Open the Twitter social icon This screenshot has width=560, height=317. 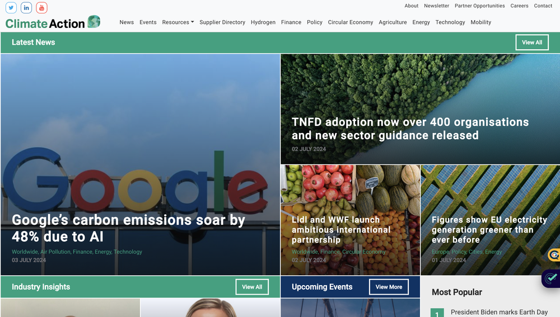click(11, 7)
